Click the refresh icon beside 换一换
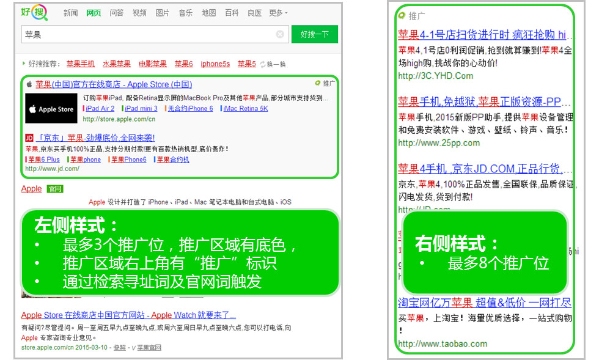Screen dimensions: 599x360 [263, 64]
